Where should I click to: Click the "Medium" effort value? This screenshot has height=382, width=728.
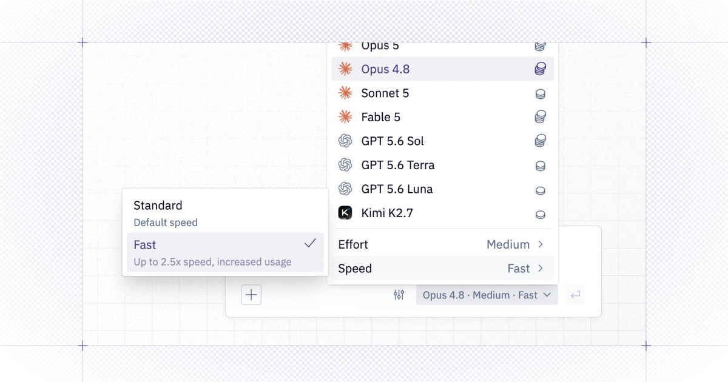508,244
